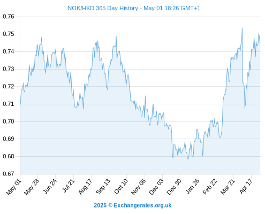Select the Dec 30 x-axis date label

click(174, 187)
